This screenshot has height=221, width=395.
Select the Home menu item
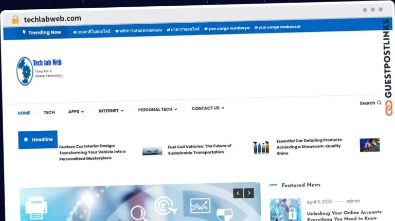click(x=24, y=113)
